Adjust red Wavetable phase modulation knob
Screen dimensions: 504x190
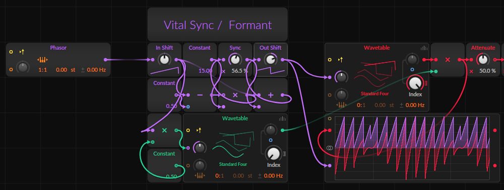click(x=341, y=77)
